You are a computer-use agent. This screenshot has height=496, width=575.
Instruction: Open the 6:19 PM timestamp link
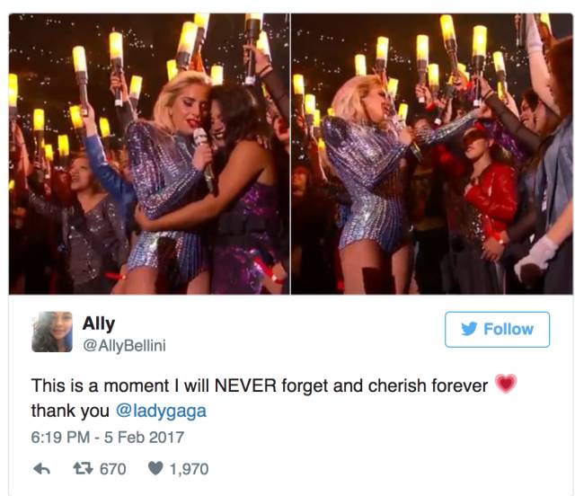60,437
